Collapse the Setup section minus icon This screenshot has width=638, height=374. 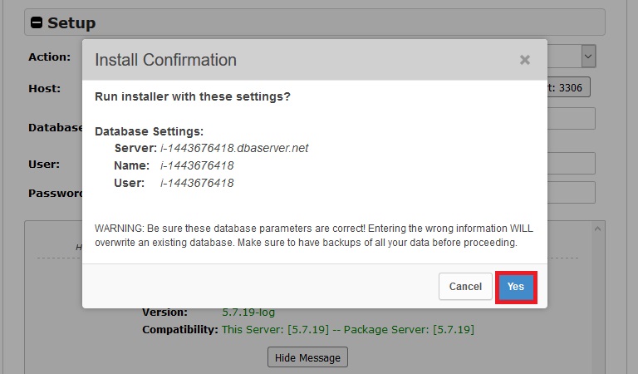37,22
